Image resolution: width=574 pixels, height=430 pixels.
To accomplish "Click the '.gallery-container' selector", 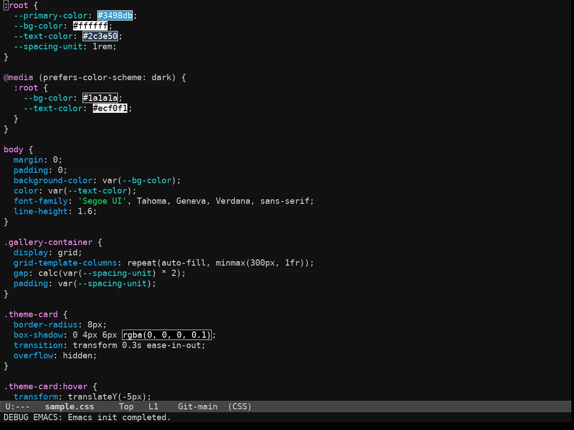I will (x=48, y=242).
